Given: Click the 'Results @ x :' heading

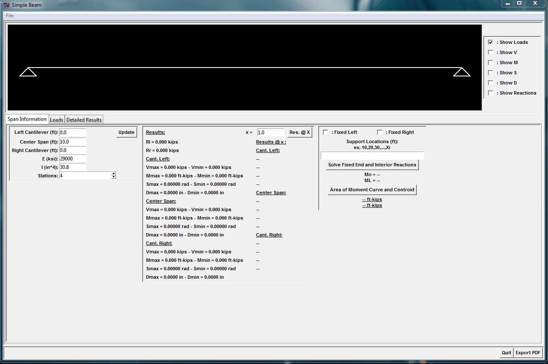Looking at the screenshot, I should coord(271,142).
